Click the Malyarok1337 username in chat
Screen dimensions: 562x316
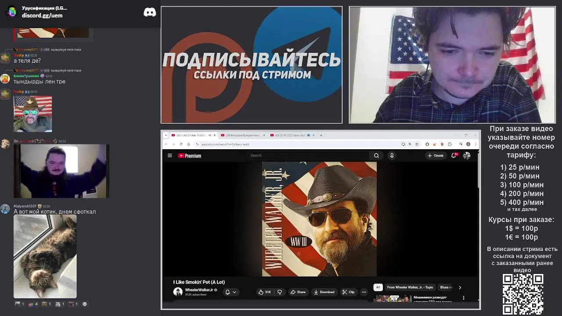pos(25,206)
